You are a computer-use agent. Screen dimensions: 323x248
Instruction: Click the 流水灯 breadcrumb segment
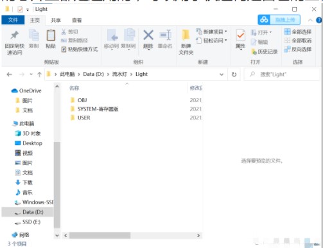pos(119,75)
